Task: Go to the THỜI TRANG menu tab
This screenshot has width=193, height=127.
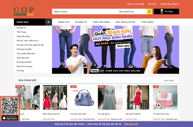Action: [147, 22]
